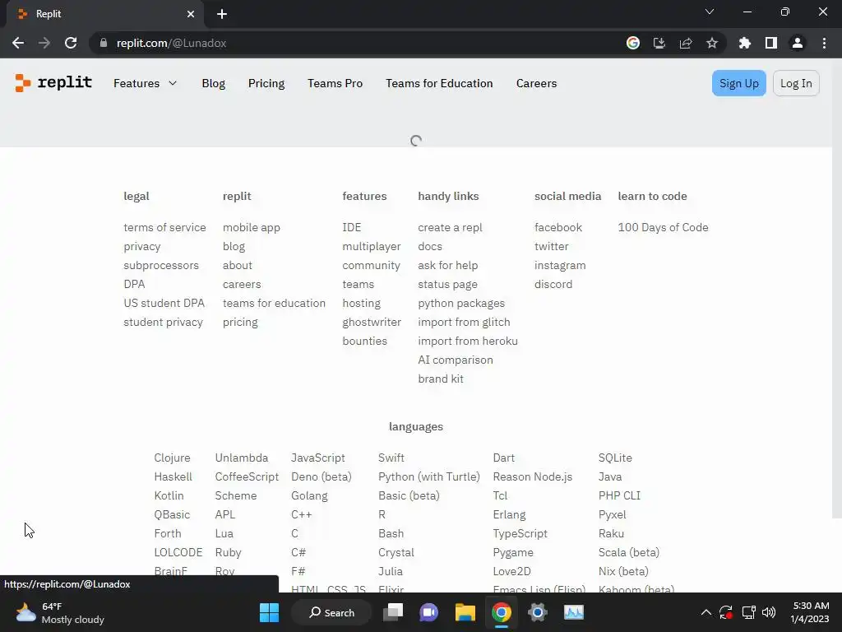Open the subprocessors legal link
The width and height of the screenshot is (842, 632).
(161, 266)
